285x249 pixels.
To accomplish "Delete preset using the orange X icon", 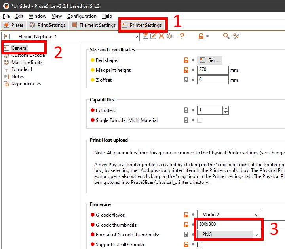I will (161, 36).
